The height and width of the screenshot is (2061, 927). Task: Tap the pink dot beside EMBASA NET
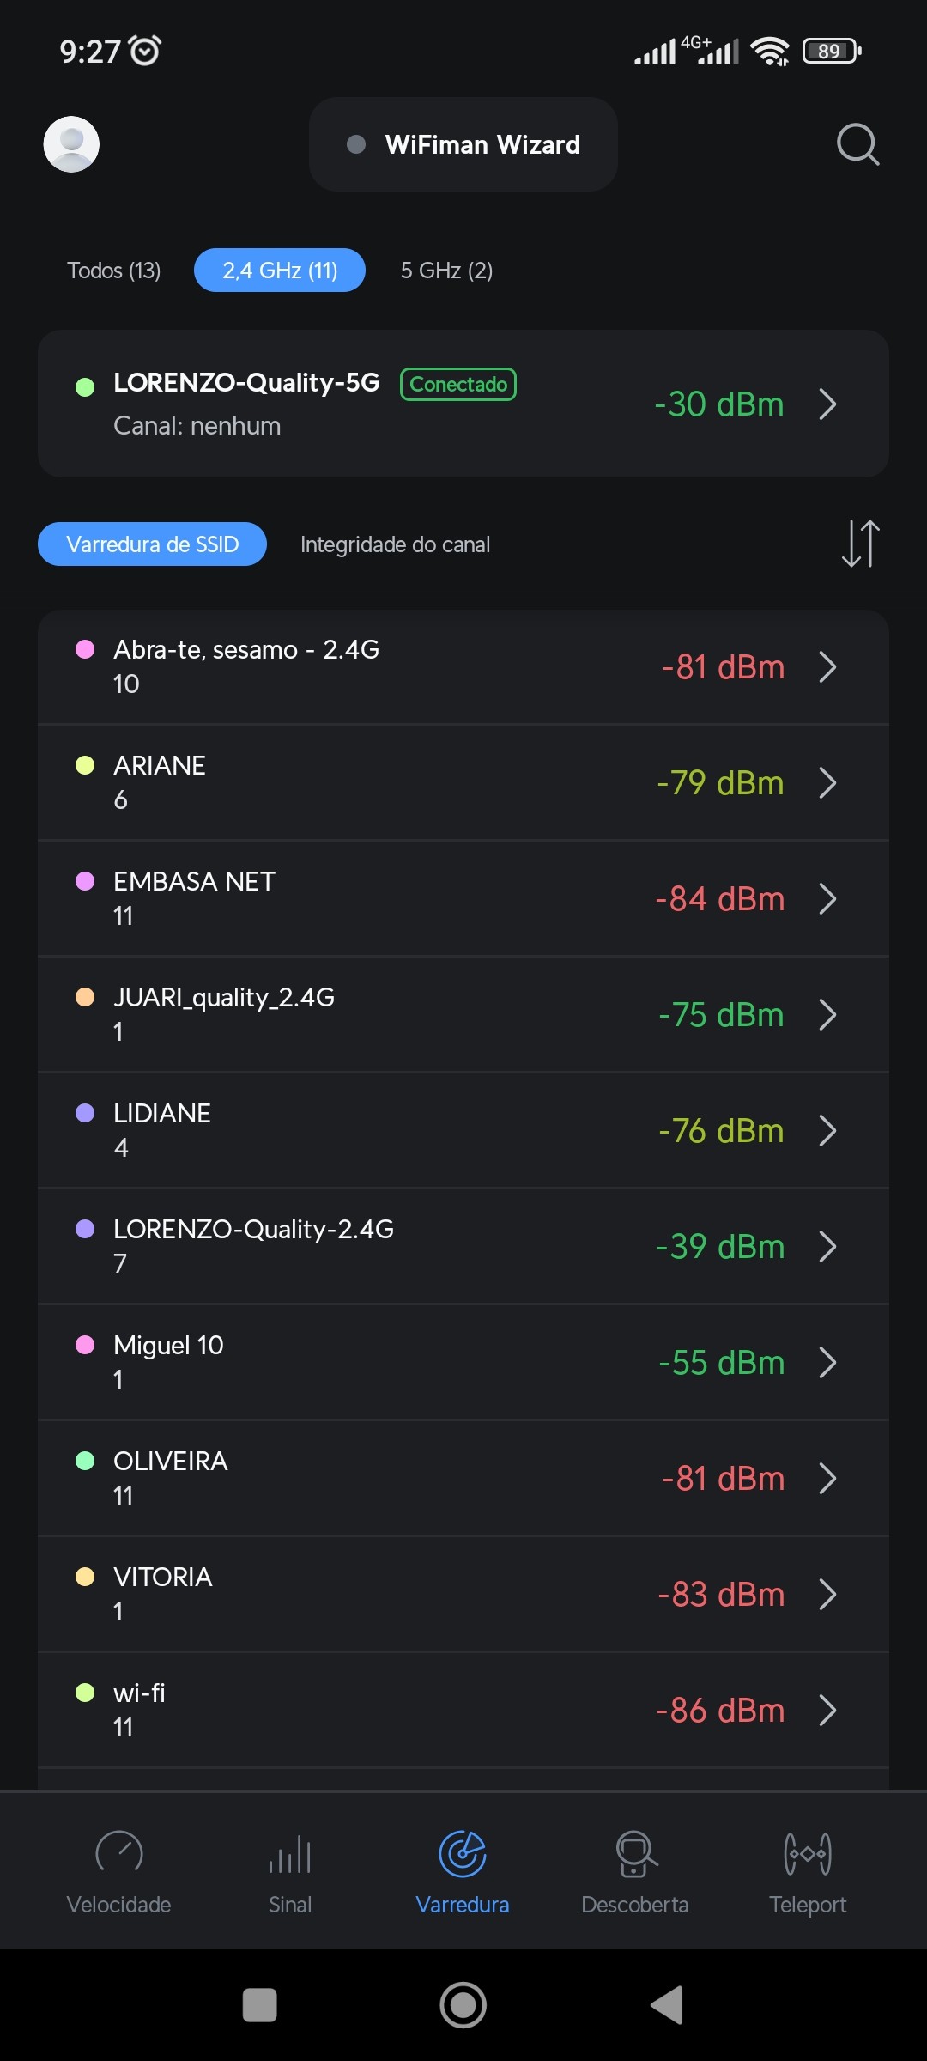(85, 881)
